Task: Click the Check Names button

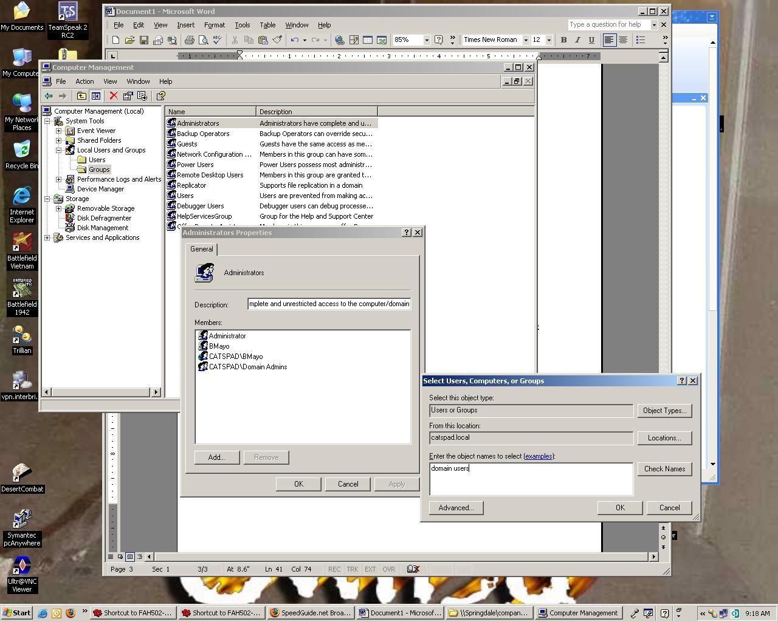Action: pyautogui.click(x=664, y=469)
